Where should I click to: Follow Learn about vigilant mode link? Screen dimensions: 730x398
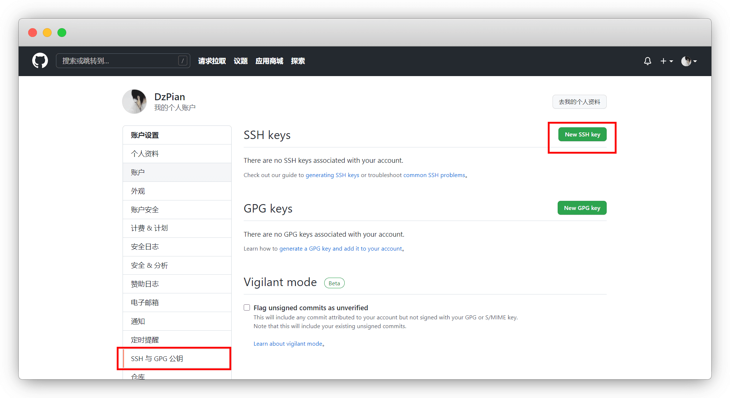pos(288,344)
